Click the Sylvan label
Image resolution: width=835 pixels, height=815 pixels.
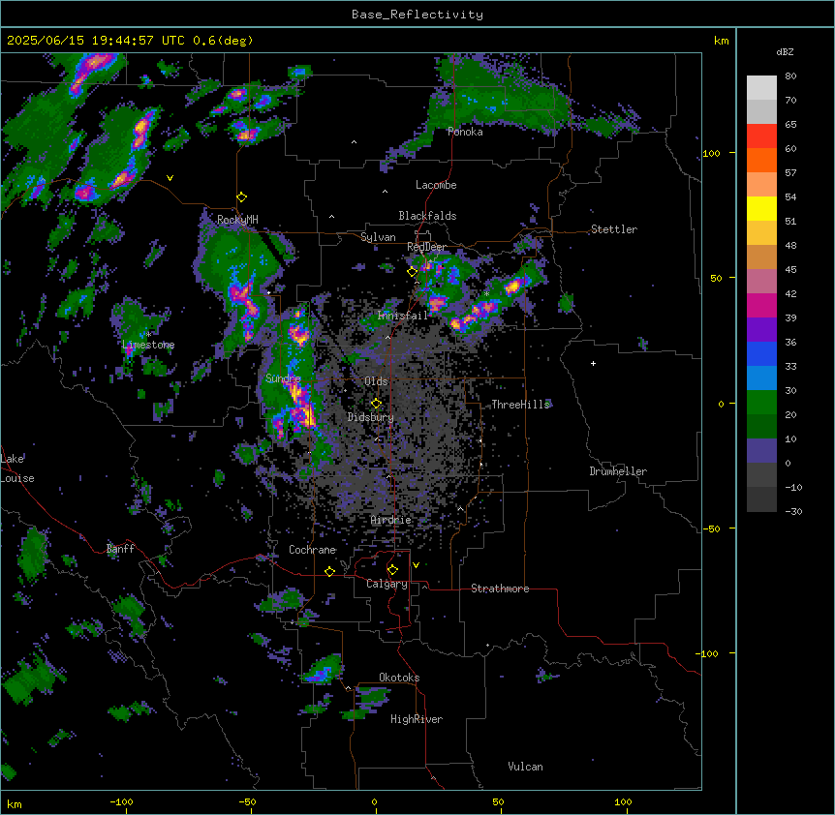point(378,237)
